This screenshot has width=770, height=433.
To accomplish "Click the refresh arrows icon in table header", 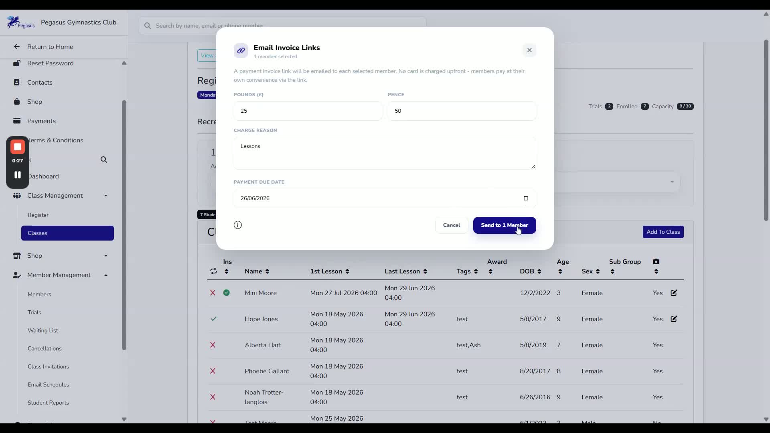I will coord(213,271).
